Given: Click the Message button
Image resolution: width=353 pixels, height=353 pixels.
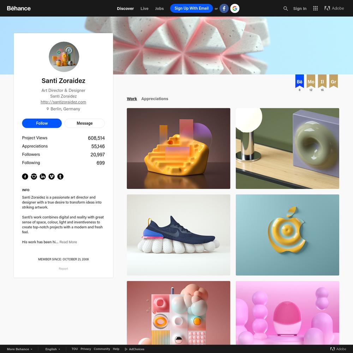Looking at the screenshot, I should click(x=85, y=123).
